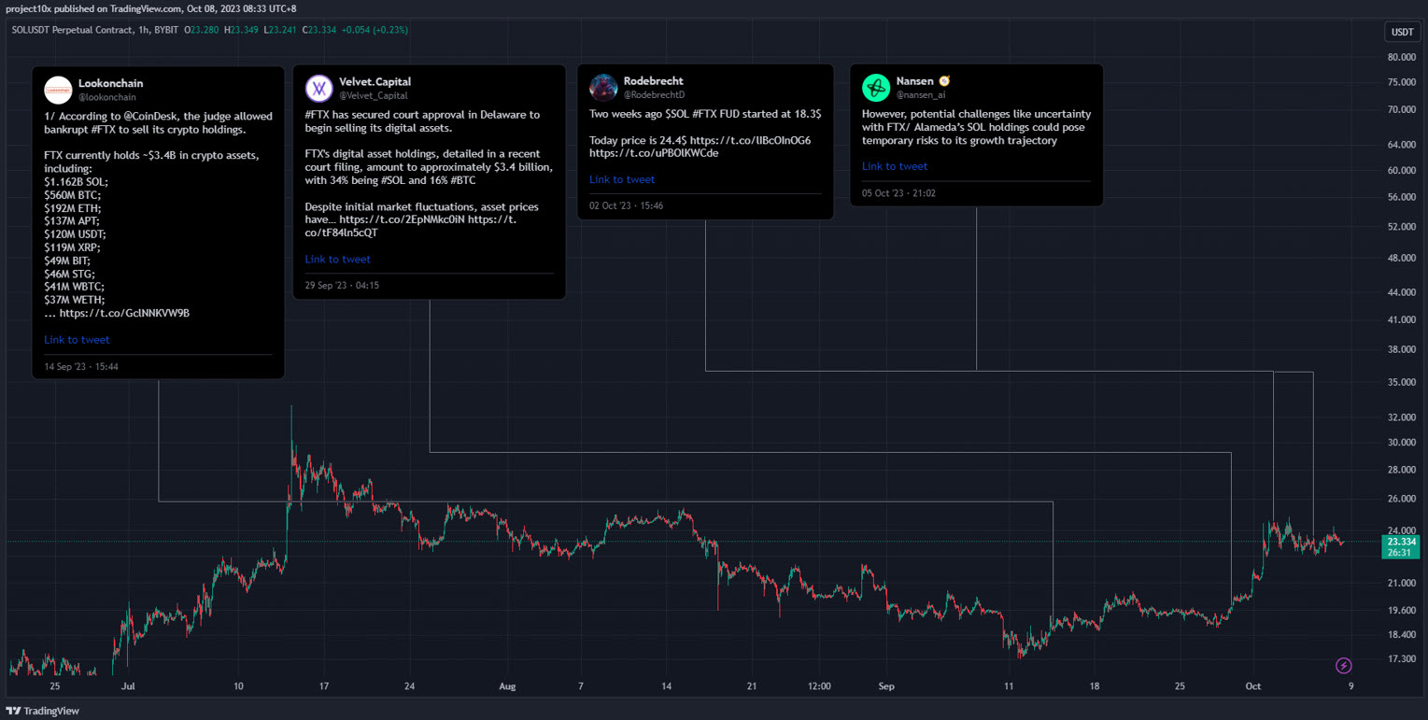Screen dimensions: 1428x720
Task: Click the 35.000 price axis label
Action: point(1403,382)
